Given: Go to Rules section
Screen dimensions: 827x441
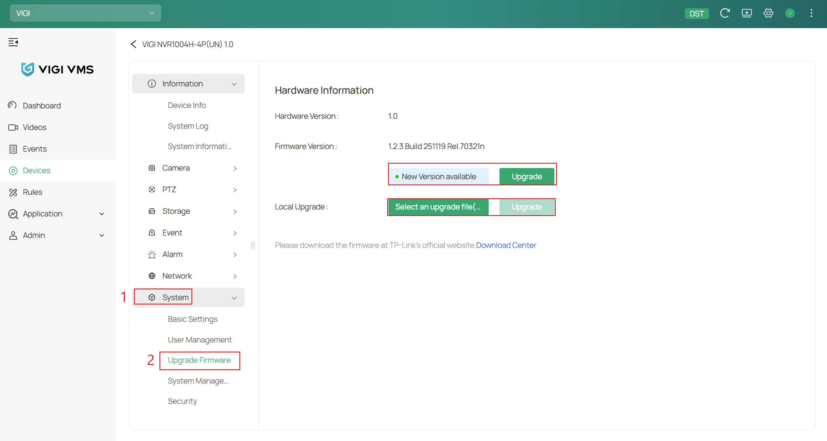Looking at the screenshot, I should (x=32, y=192).
